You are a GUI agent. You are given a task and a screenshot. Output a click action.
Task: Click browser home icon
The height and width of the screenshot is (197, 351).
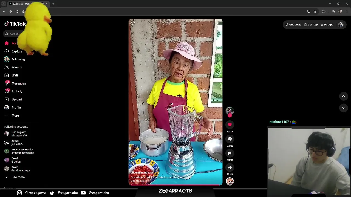tap(24, 11)
